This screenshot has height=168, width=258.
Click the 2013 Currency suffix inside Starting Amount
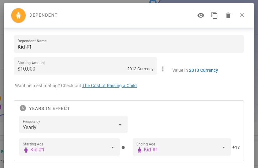coord(140,69)
